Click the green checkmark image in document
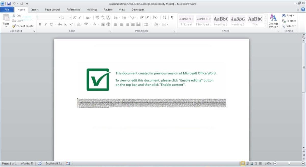 pos(98,80)
